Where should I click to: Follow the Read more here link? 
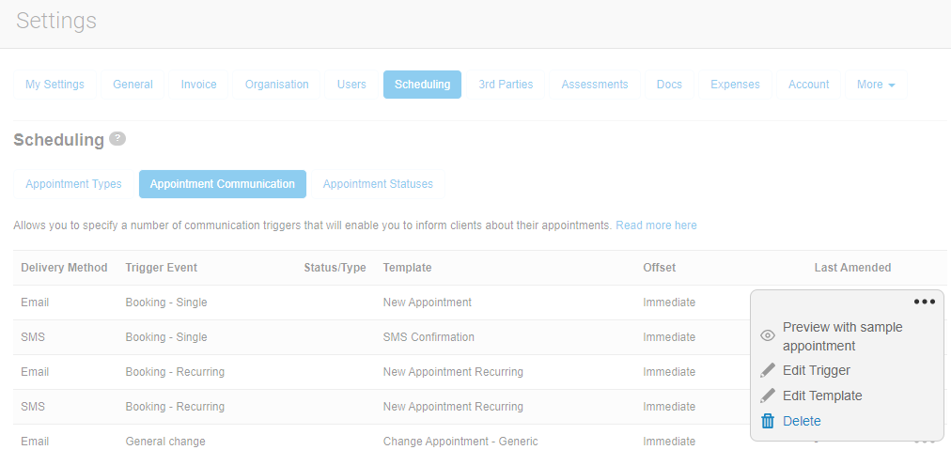click(x=656, y=225)
